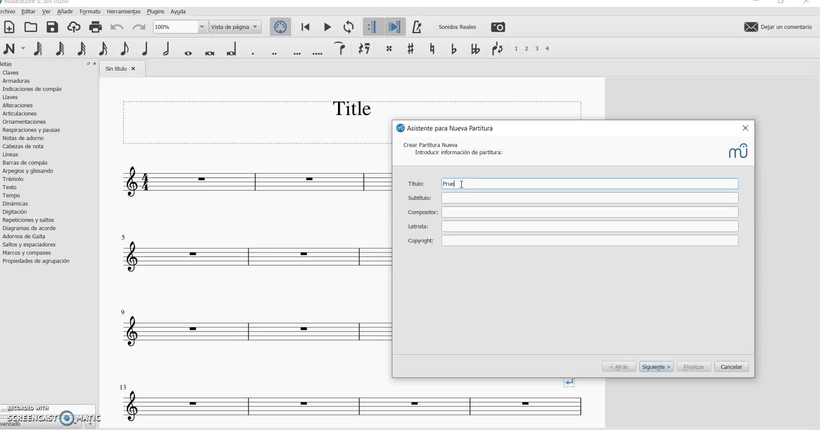Click the Compositor text field
Screen dimensions: 820x430
point(589,212)
